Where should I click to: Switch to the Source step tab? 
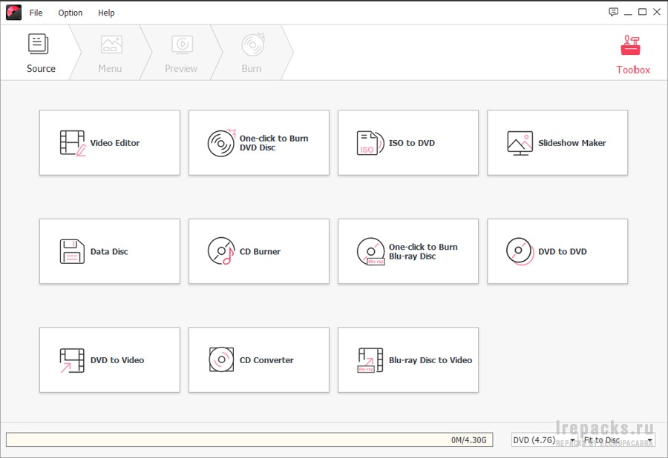40,53
